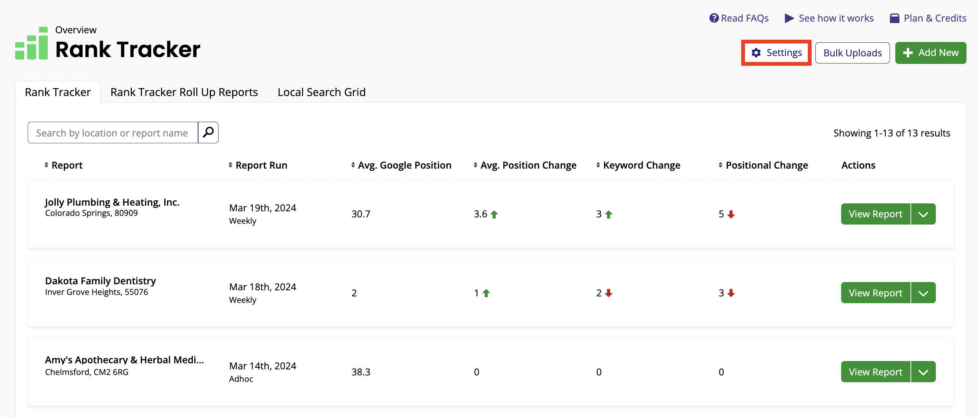Click the red down arrow in Jolly Plumbing row
The height and width of the screenshot is (417, 979).
[x=731, y=214]
